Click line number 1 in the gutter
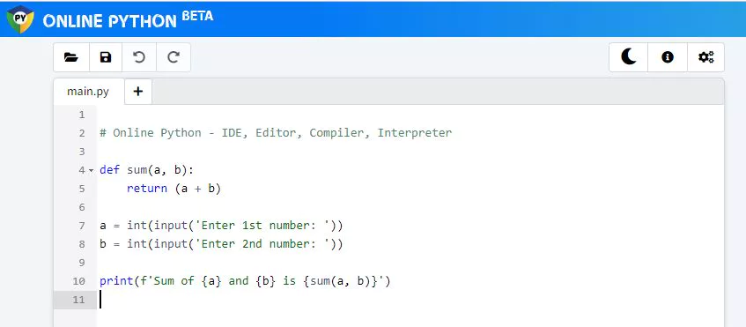746x327 pixels. point(81,115)
